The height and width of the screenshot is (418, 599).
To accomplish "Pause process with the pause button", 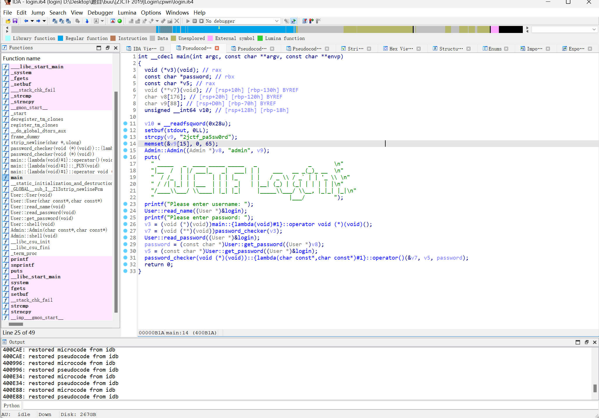I will click(x=195, y=21).
